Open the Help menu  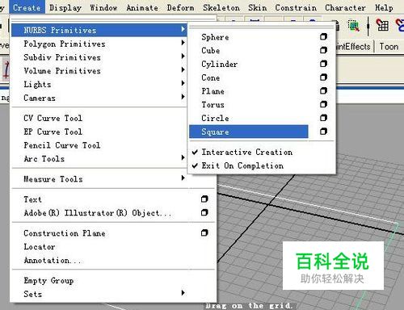[384, 7]
